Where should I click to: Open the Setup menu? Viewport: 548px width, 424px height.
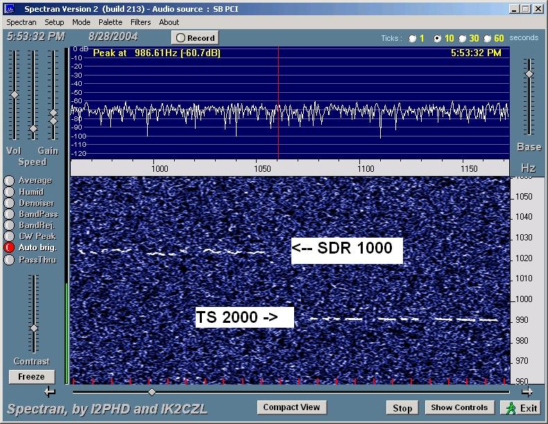(x=54, y=22)
